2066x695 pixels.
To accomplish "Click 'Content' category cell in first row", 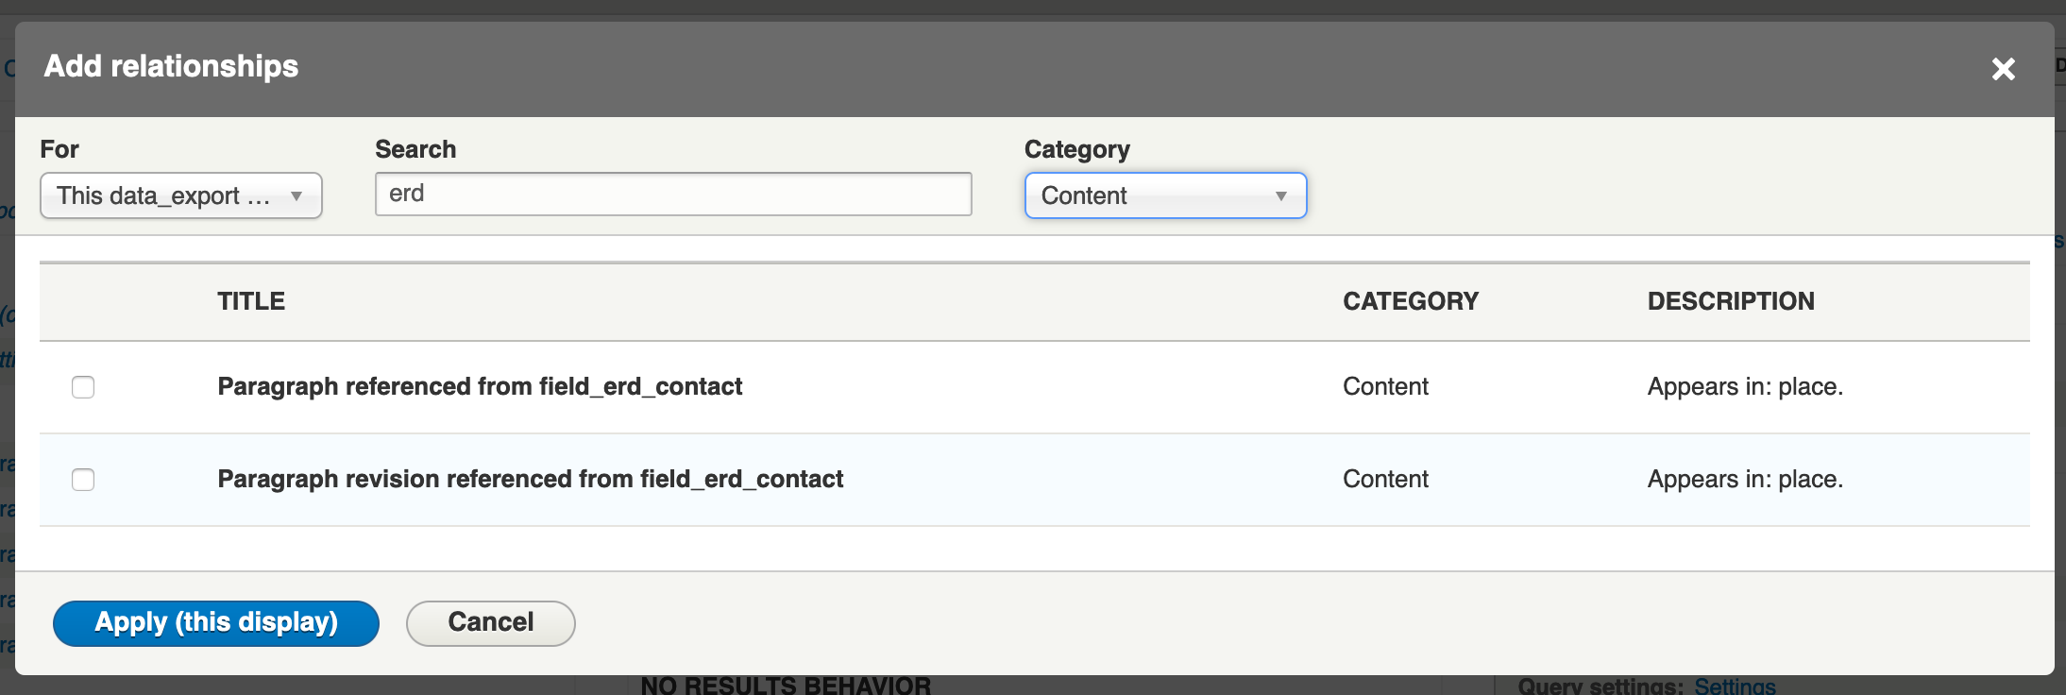I will [x=1385, y=386].
